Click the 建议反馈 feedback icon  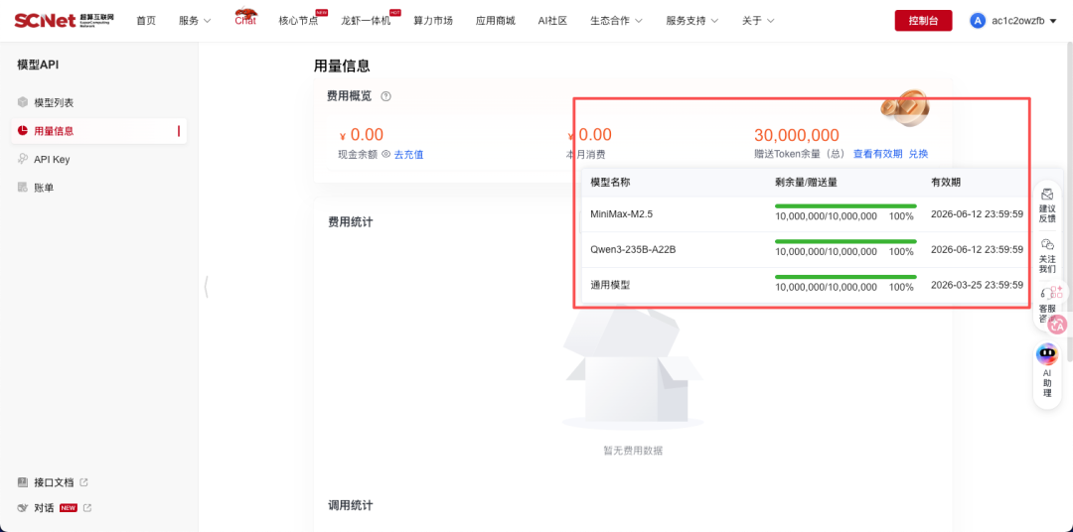(1046, 194)
